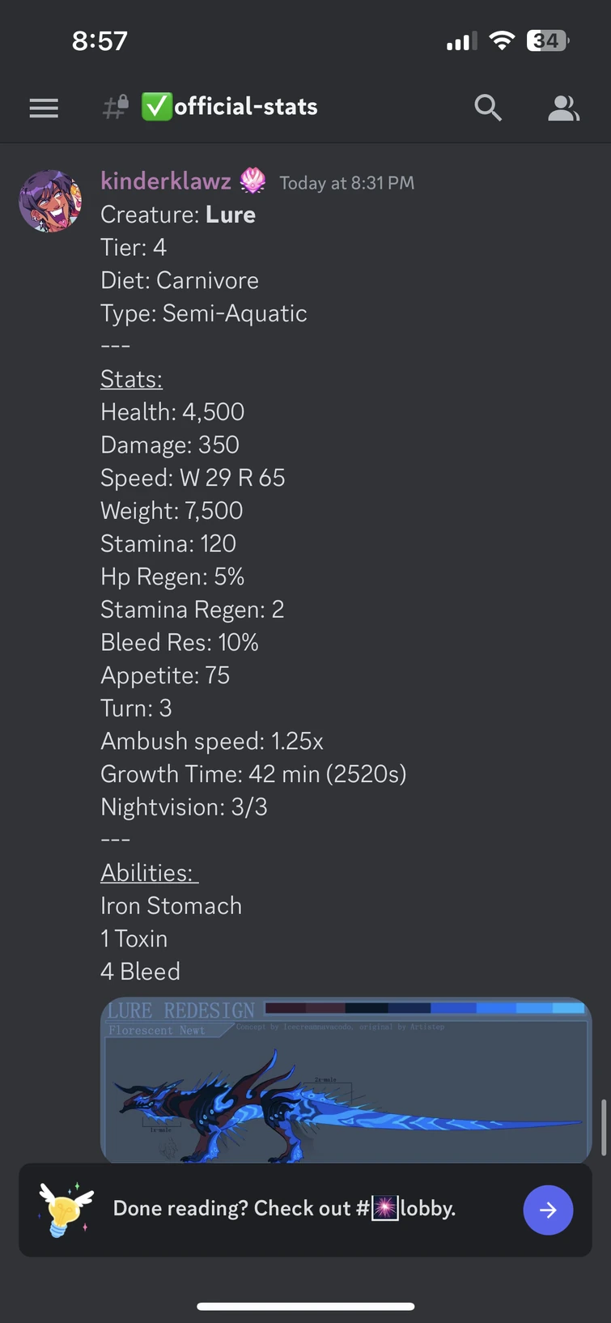Show the channel member list
Viewport: 611px width, 1323px height.
563,107
